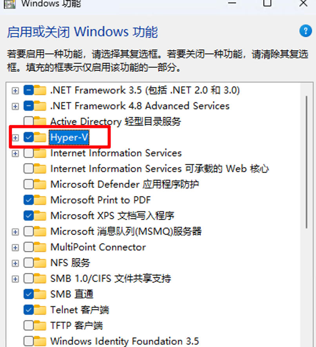This screenshot has width=316, height=347.
Task: Enable the TFTP 客户端 checkbox
Action: [x=28, y=326]
